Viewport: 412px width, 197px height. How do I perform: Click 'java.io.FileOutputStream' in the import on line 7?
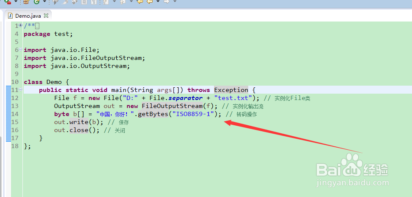point(96,58)
